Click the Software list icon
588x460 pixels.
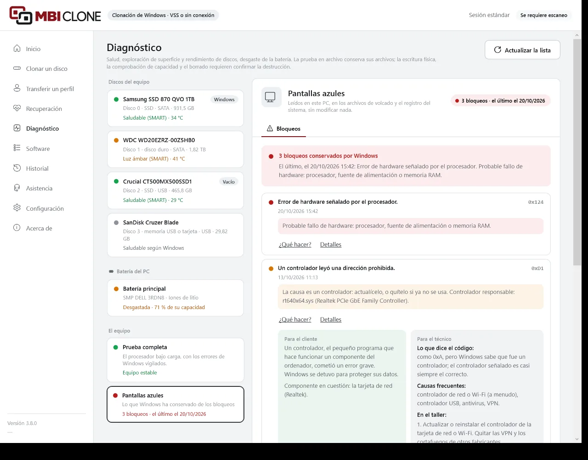(17, 148)
